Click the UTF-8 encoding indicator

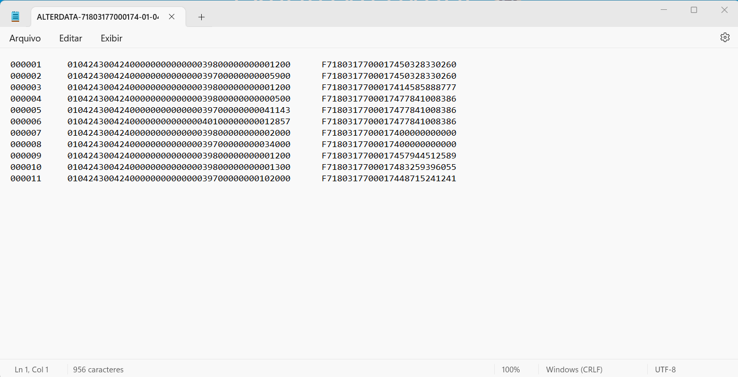point(665,370)
